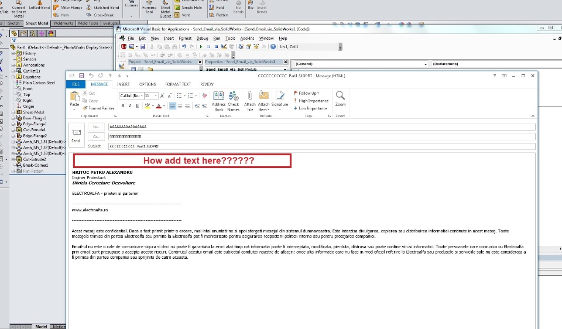Open font color dropdown arrow

[164, 106]
